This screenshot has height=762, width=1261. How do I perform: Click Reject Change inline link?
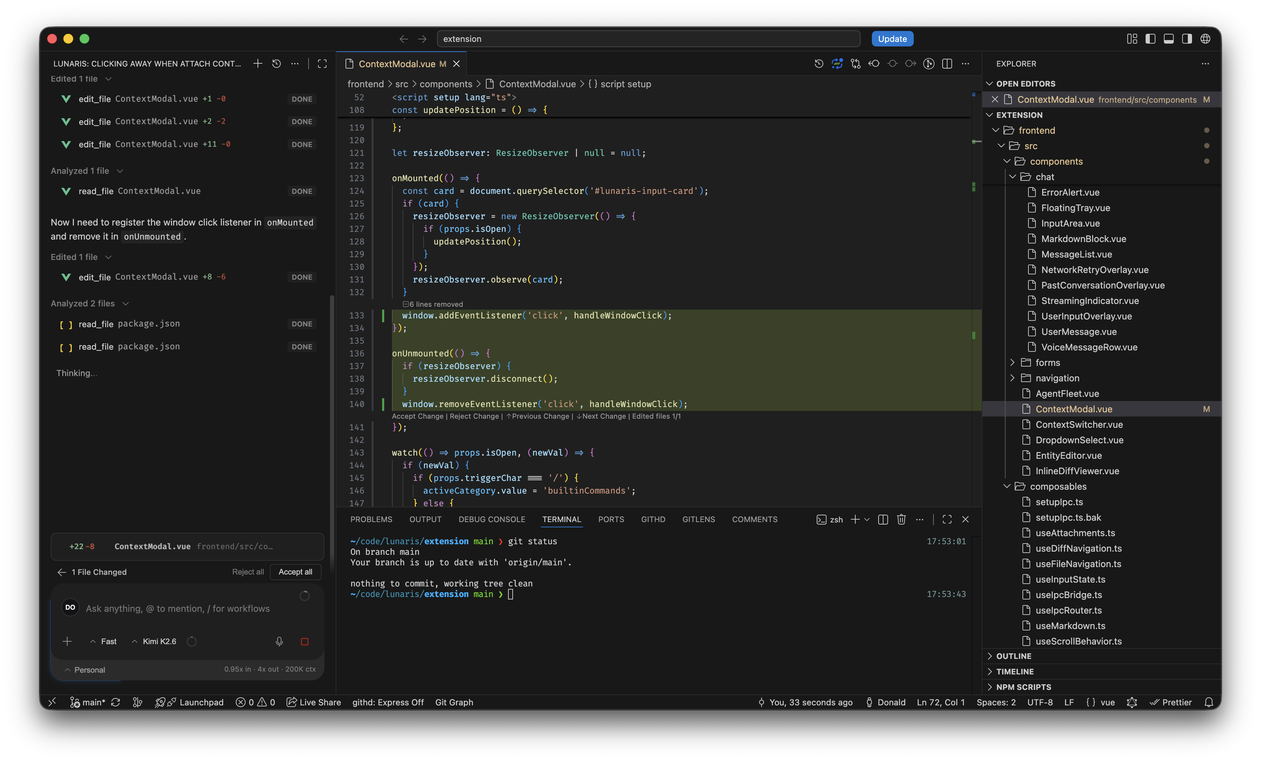(x=474, y=416)
